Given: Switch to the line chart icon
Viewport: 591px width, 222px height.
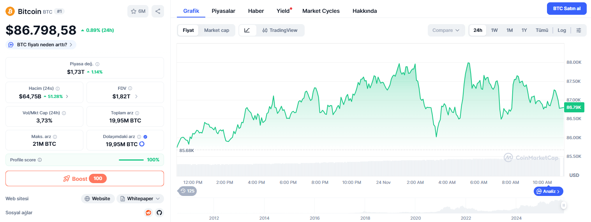Looking at the screenshot, I should point(247,30).
